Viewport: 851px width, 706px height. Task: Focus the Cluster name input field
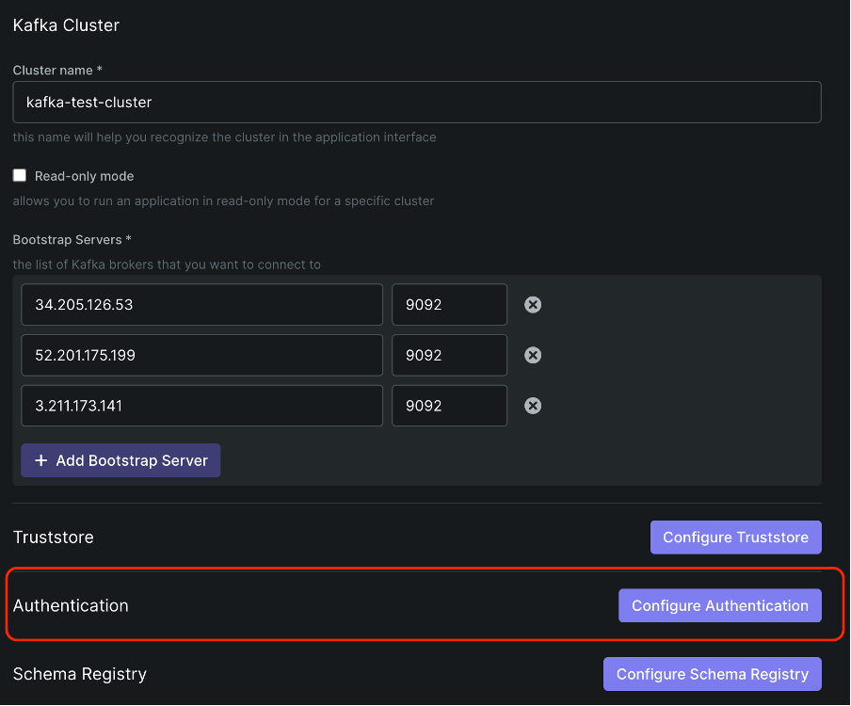click(x=417, y=102)
